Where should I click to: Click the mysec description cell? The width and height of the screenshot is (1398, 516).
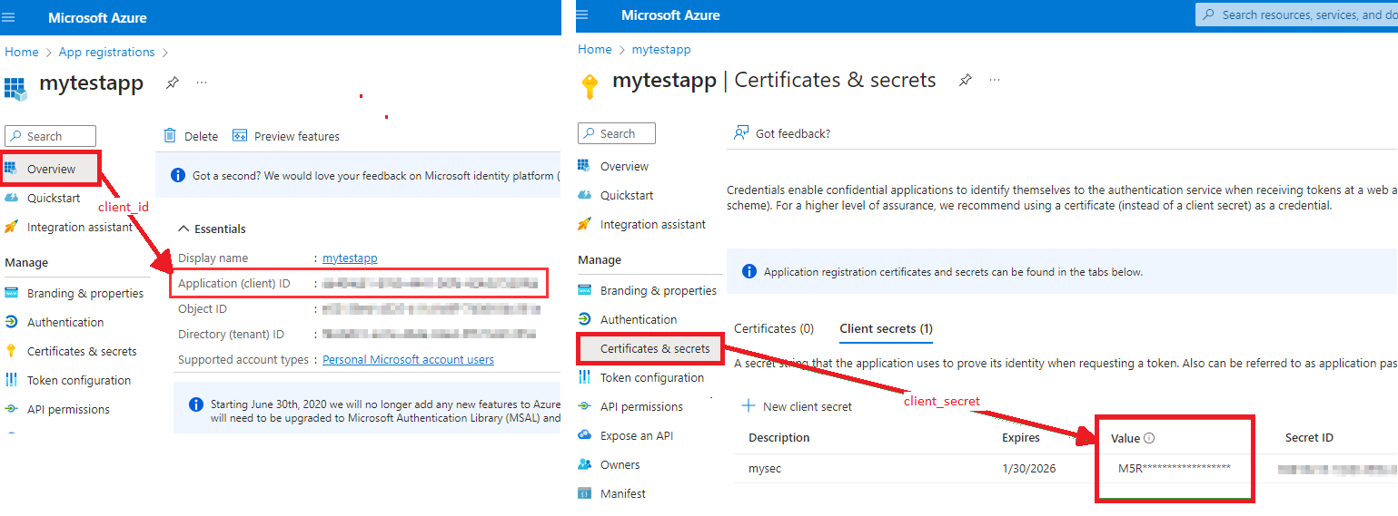coord(765,469)
